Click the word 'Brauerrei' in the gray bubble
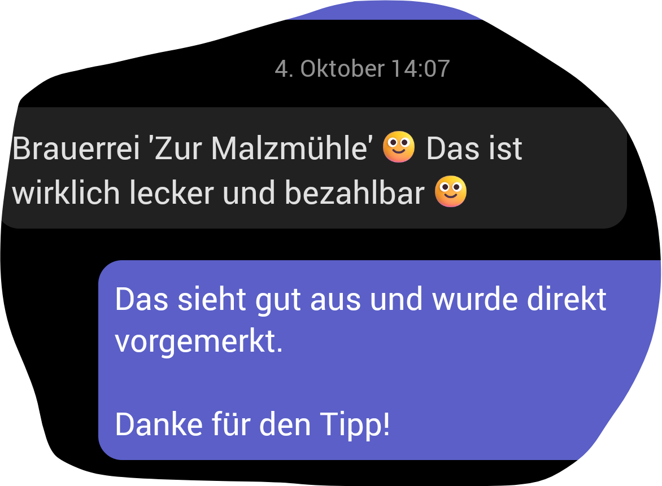662x486 pixels. (76, 148)
